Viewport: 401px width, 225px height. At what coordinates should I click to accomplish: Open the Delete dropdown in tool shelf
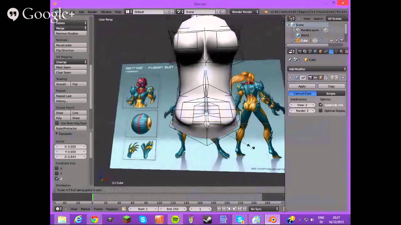click(x=71, y=23)
